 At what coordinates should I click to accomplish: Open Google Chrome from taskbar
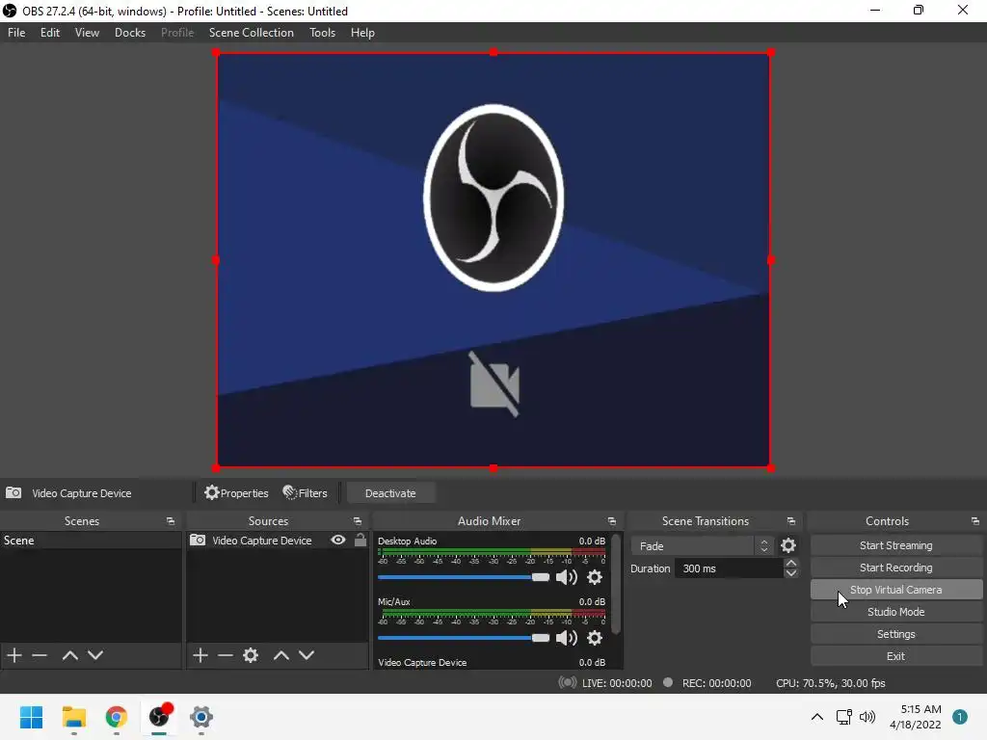pos(117,717)
